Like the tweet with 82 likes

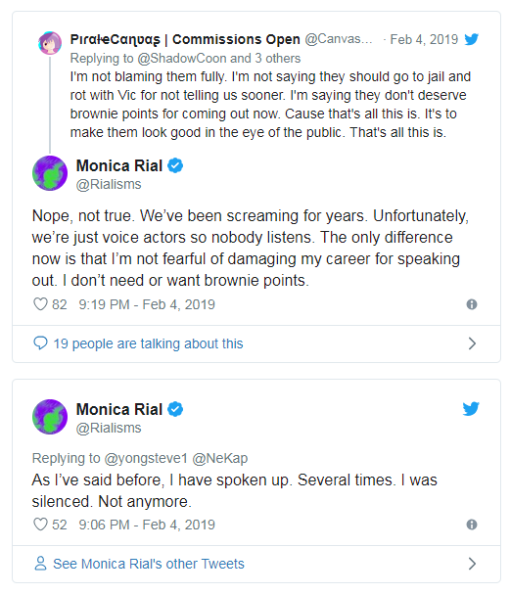click(40, 304)
